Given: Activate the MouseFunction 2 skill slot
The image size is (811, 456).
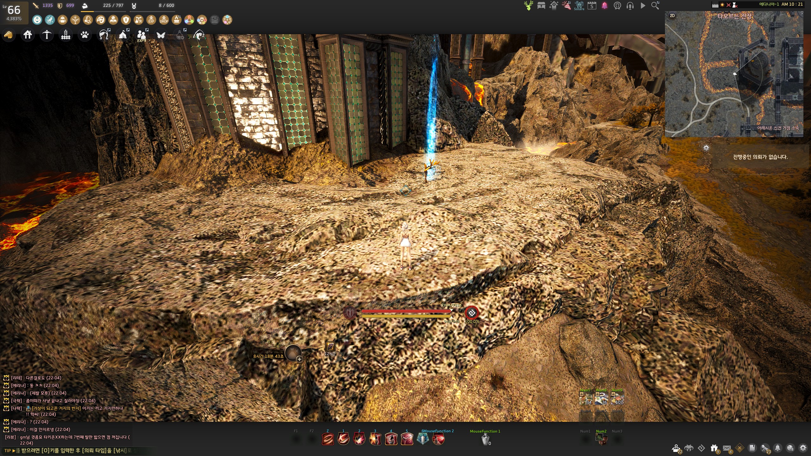Looking at the screenshot, I should pyautogui.click(x=438, y=439).
